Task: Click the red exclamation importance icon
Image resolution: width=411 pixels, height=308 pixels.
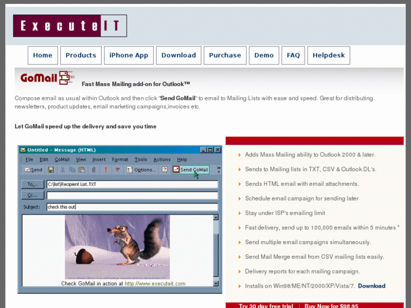Action: click(106, 170)
